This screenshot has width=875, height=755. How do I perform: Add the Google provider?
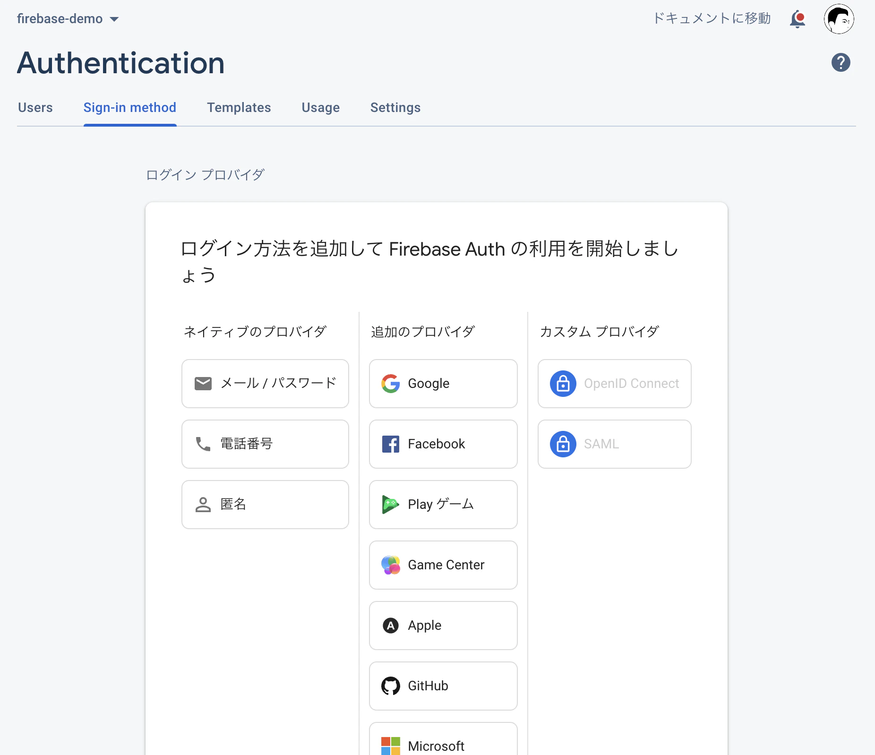tap(443, 384)
